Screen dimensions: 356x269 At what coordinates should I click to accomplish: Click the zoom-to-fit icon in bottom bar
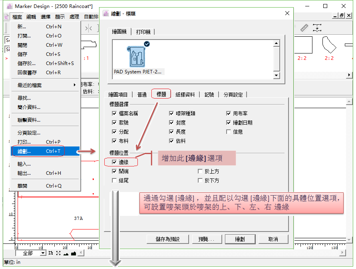(x=58, y=253)
